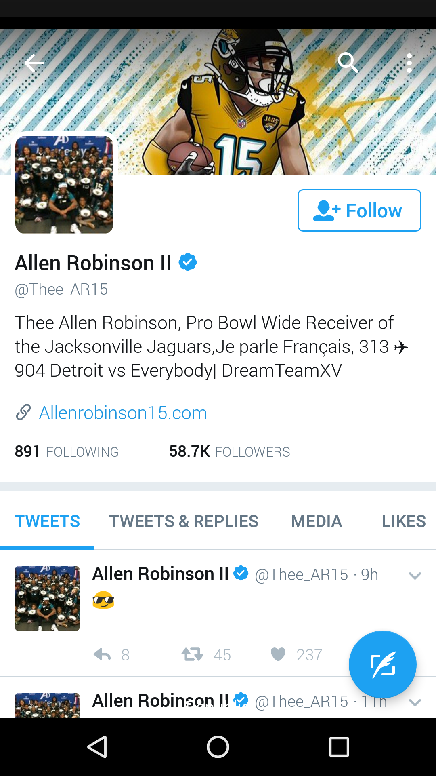Open Allenrobinson15.com website link
The height and width of the screenshot is (776, 436).
click(x=123, y=413)
